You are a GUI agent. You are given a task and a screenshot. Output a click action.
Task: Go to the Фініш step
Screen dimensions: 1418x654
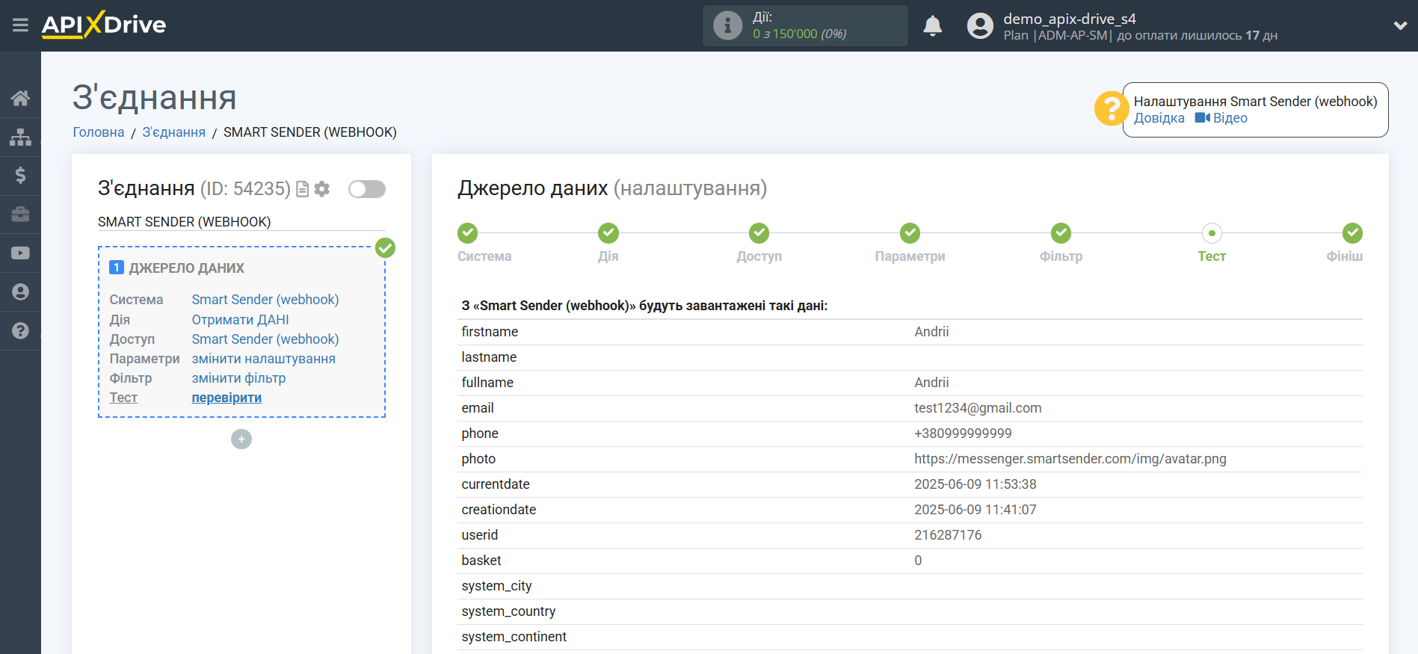pos(1352,233)
